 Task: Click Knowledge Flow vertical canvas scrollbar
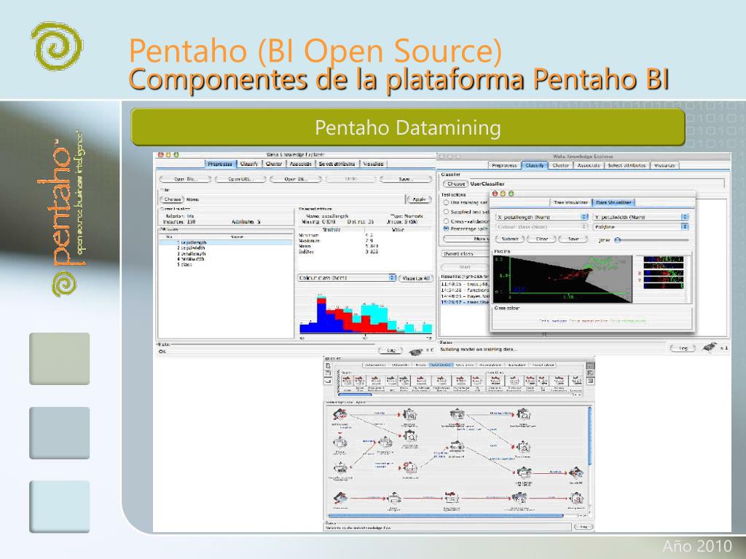pyautogui.click(x=590, y=435)
